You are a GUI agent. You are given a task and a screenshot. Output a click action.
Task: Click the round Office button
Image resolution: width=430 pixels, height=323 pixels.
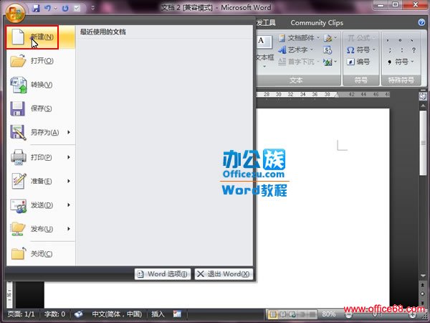(x=15, y=12)
